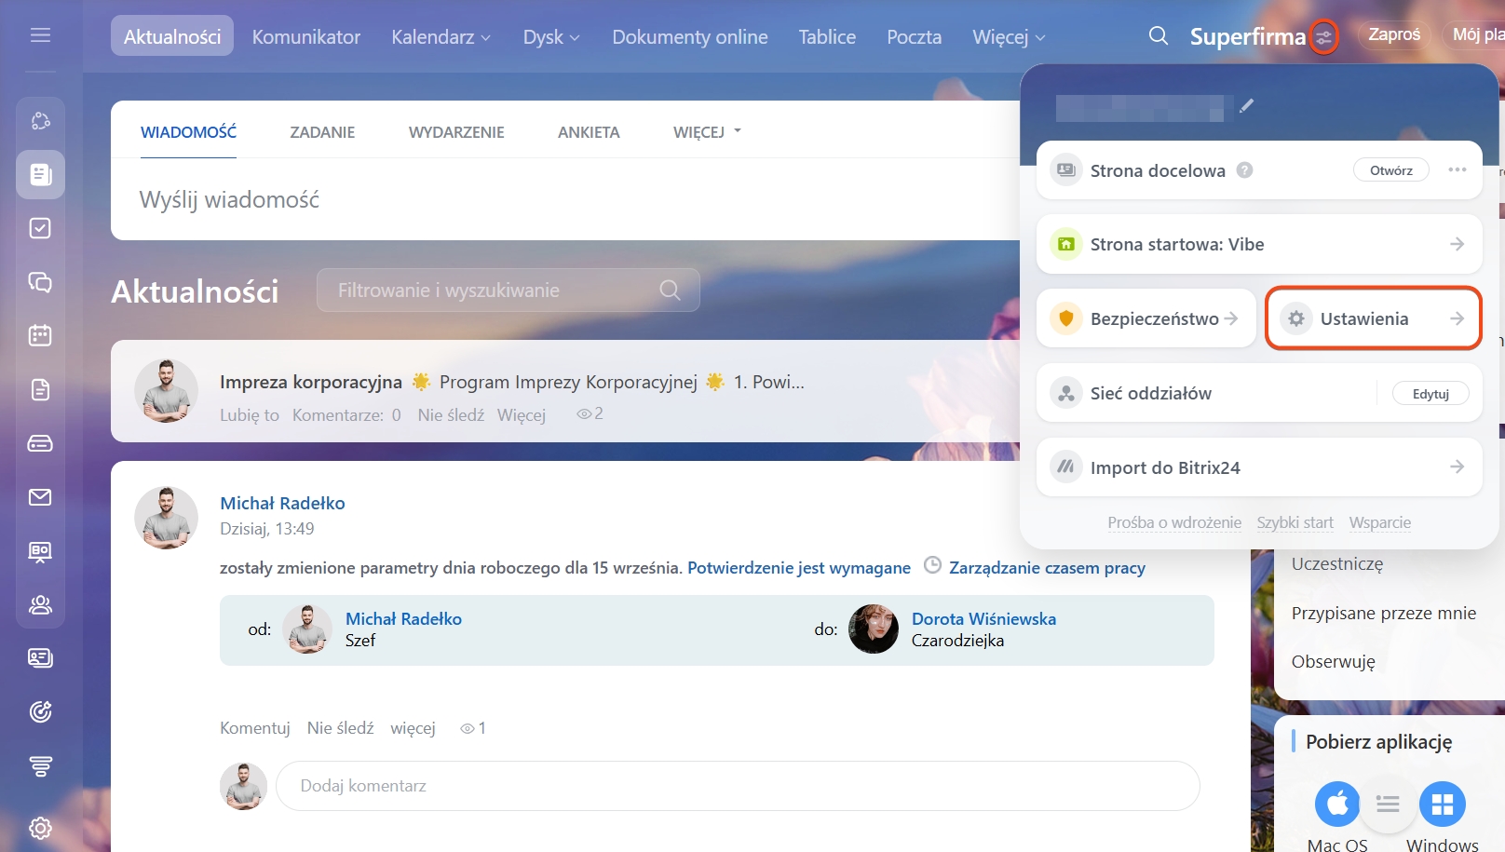Image resolution: width=1505 pixels, height=852 pixels.
Task: Expand the Dysk dropdown in top menu
Action: pos(551,37)
